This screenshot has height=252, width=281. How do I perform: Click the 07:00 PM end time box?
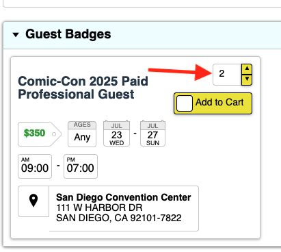[x=81, y=166]
